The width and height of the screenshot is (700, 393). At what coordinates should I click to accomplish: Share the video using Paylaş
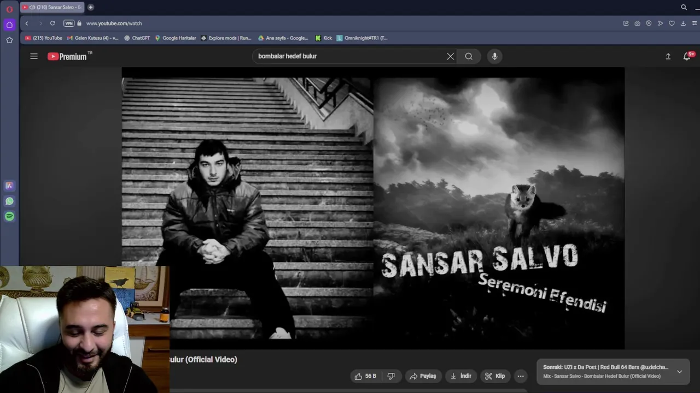[x=423, y=376]
